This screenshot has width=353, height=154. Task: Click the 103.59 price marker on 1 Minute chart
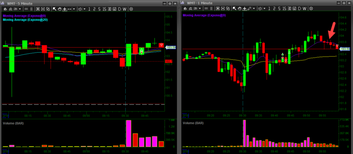pos(345,49)
